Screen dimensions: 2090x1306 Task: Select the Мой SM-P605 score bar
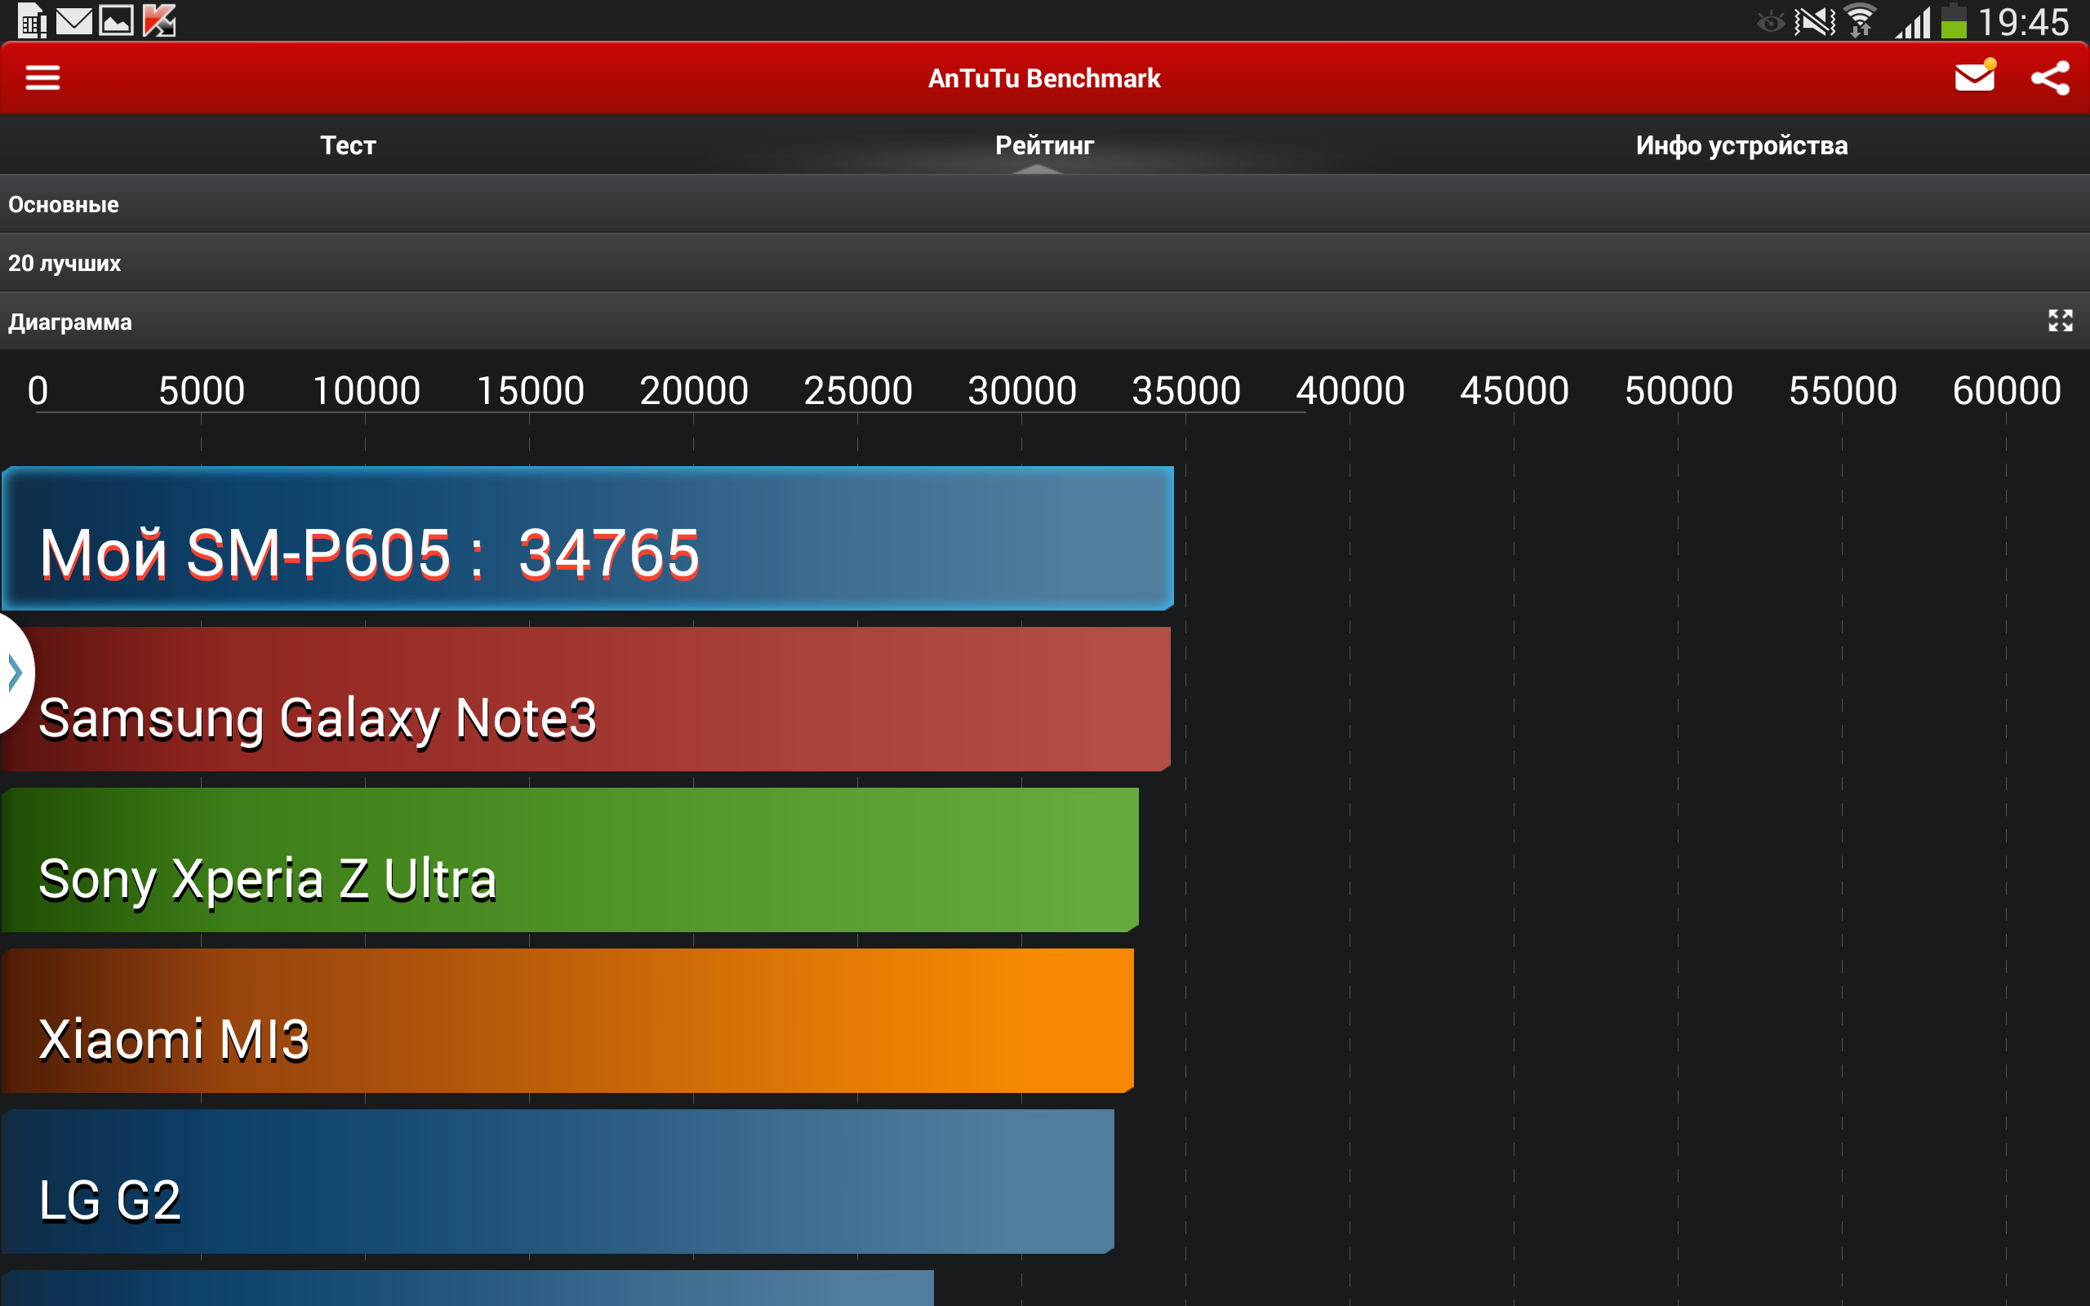tap(587, 539)
